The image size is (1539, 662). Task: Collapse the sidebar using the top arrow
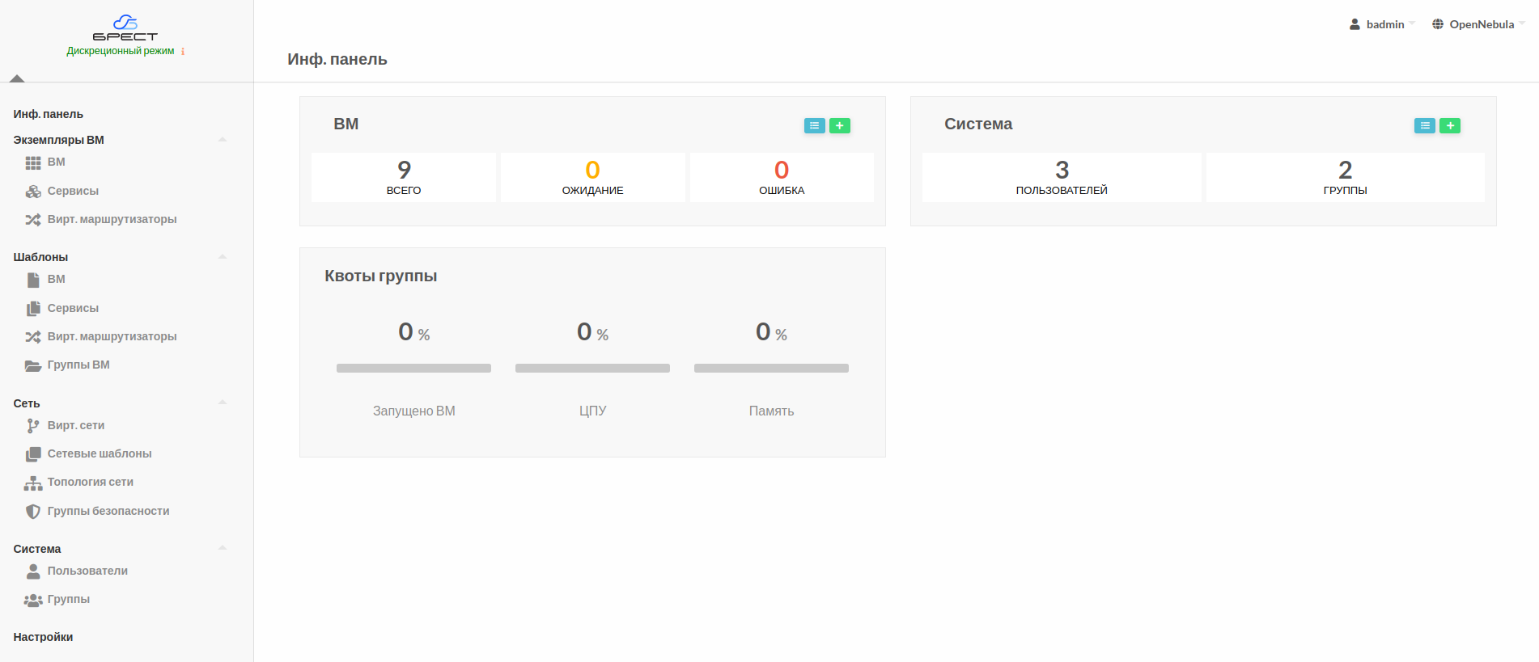17,78
